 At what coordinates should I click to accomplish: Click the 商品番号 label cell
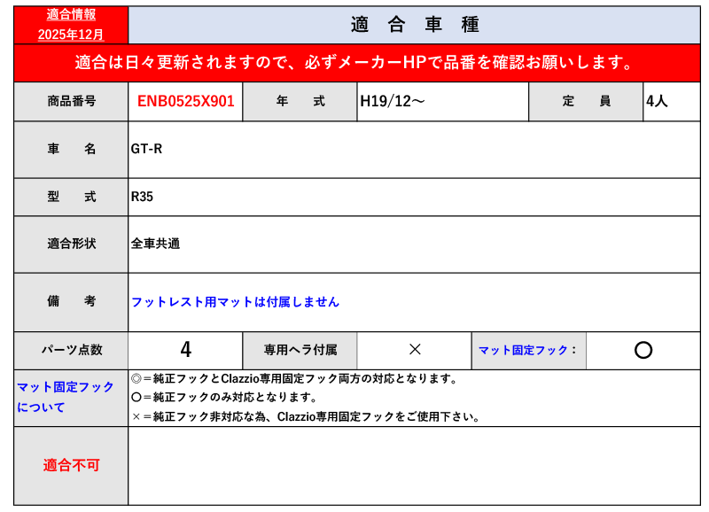[71, 101]
